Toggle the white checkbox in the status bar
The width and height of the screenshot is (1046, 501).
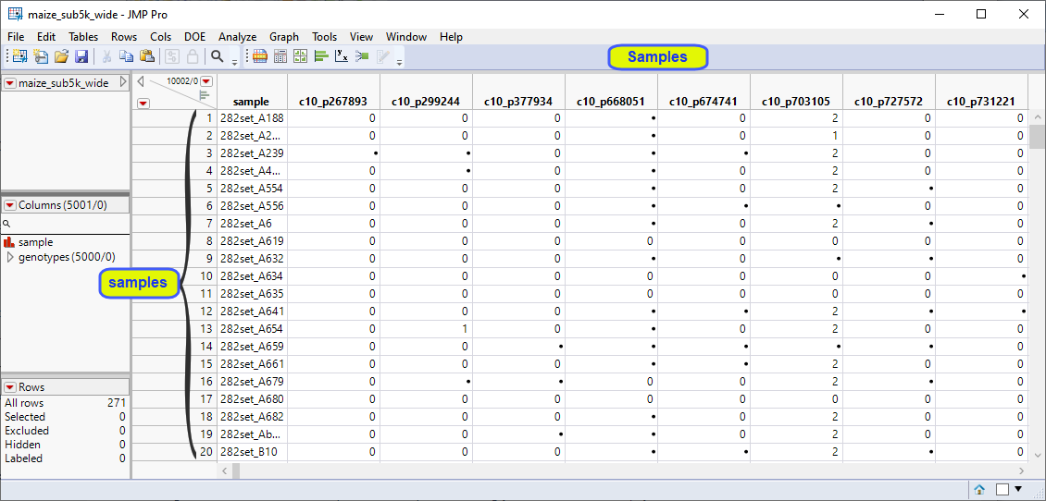coord(1002,489)
